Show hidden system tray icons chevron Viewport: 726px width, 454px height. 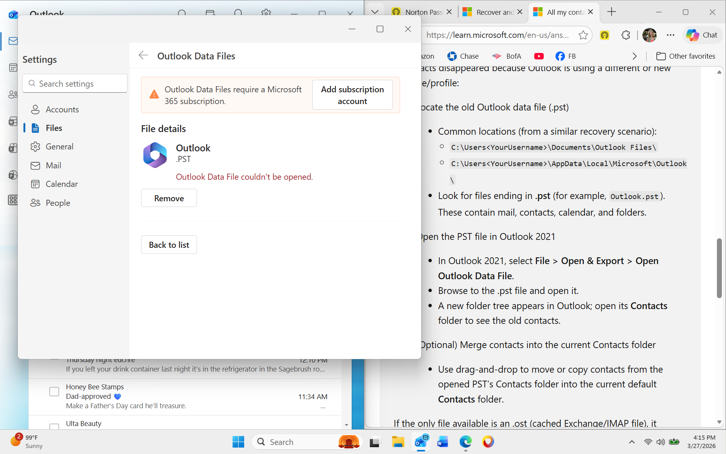[x=632, y=442]
